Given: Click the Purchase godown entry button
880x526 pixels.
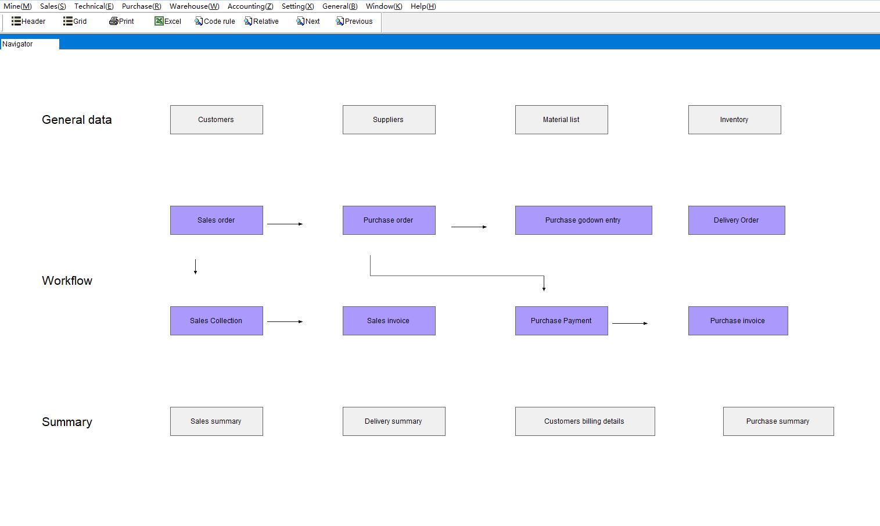Looking at the screenshot, I should tap(583, 220).
